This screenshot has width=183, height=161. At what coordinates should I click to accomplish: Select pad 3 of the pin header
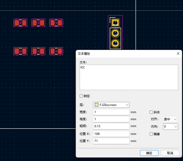coord(115,43)
